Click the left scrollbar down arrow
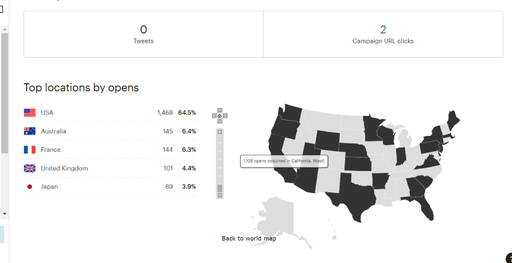The width and height of the screenshot is (512, 263). [5, 213]
